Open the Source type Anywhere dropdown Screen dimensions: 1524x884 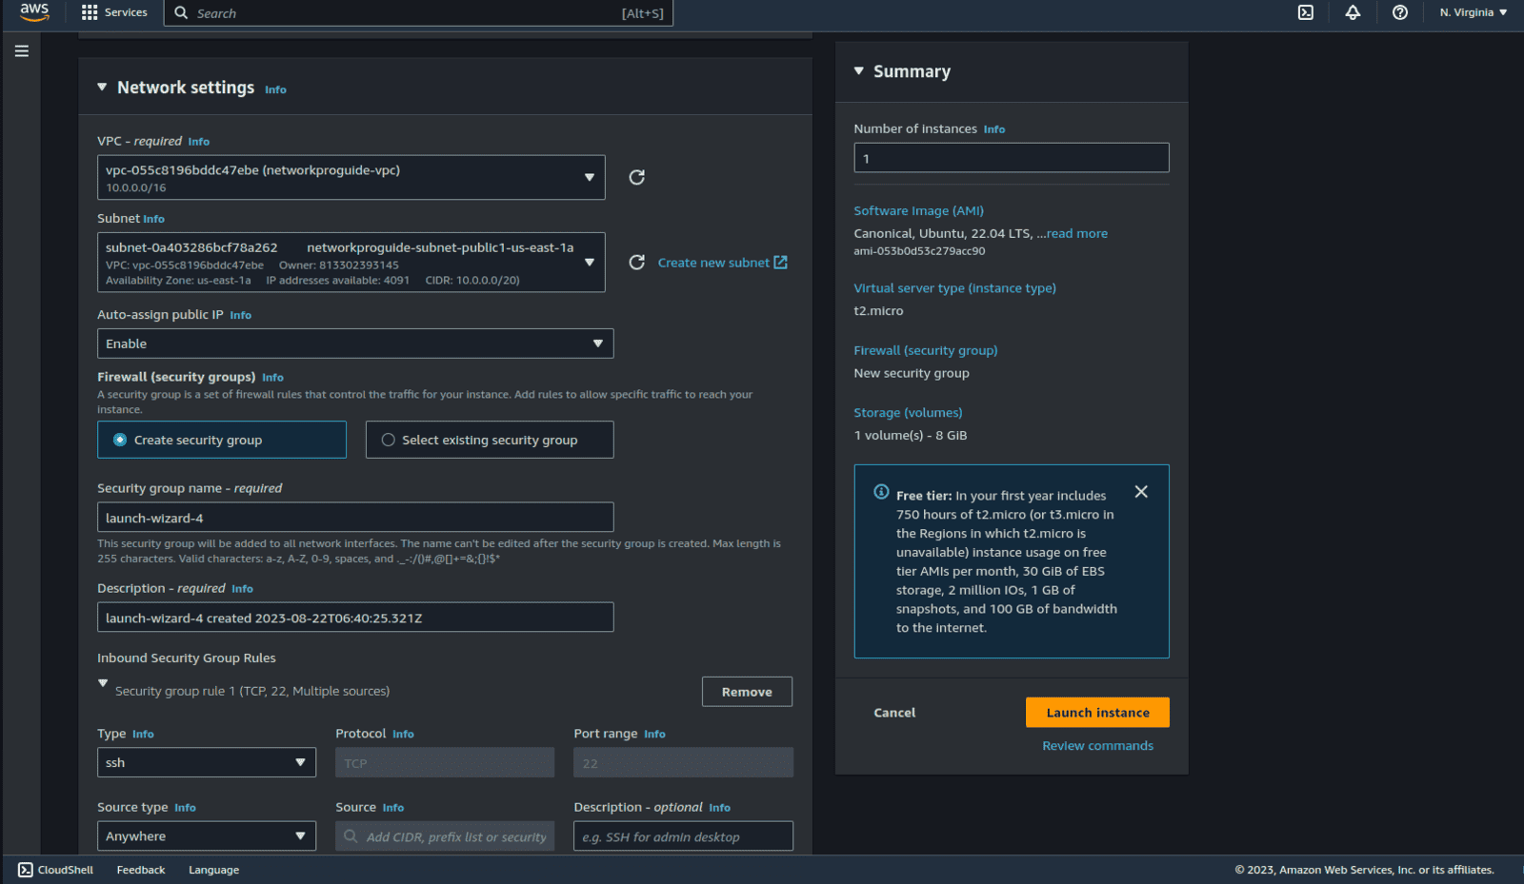click(x=206, y=836)
